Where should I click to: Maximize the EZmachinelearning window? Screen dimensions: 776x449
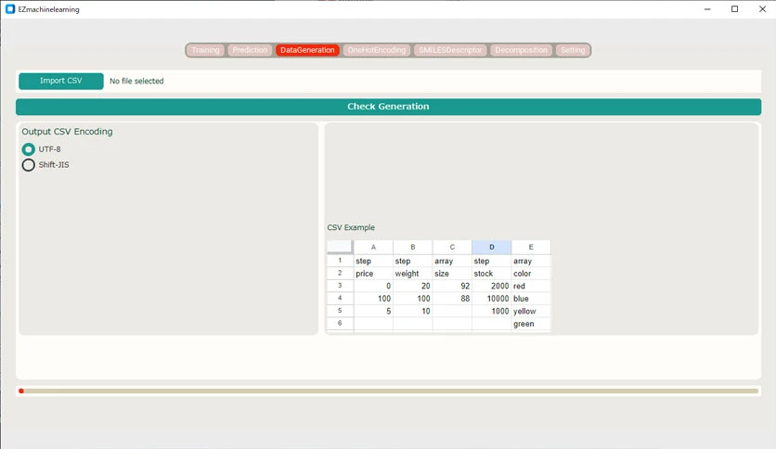(734, 9)
